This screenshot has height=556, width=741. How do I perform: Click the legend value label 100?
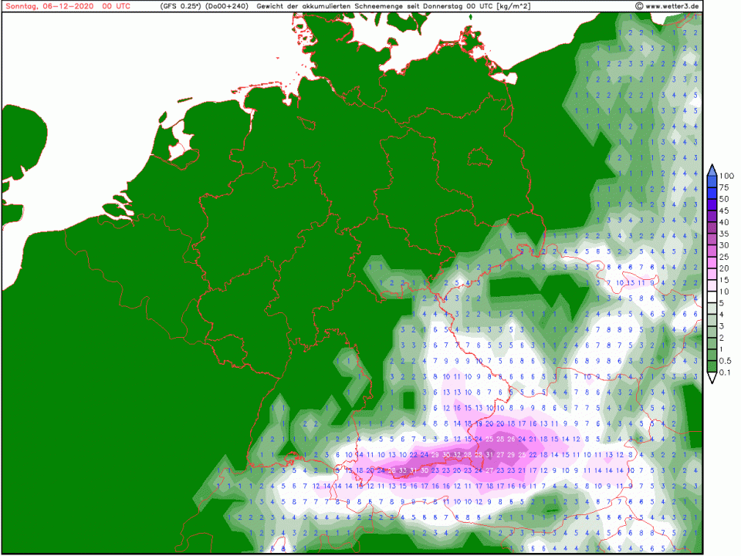(x=726, y=177)
